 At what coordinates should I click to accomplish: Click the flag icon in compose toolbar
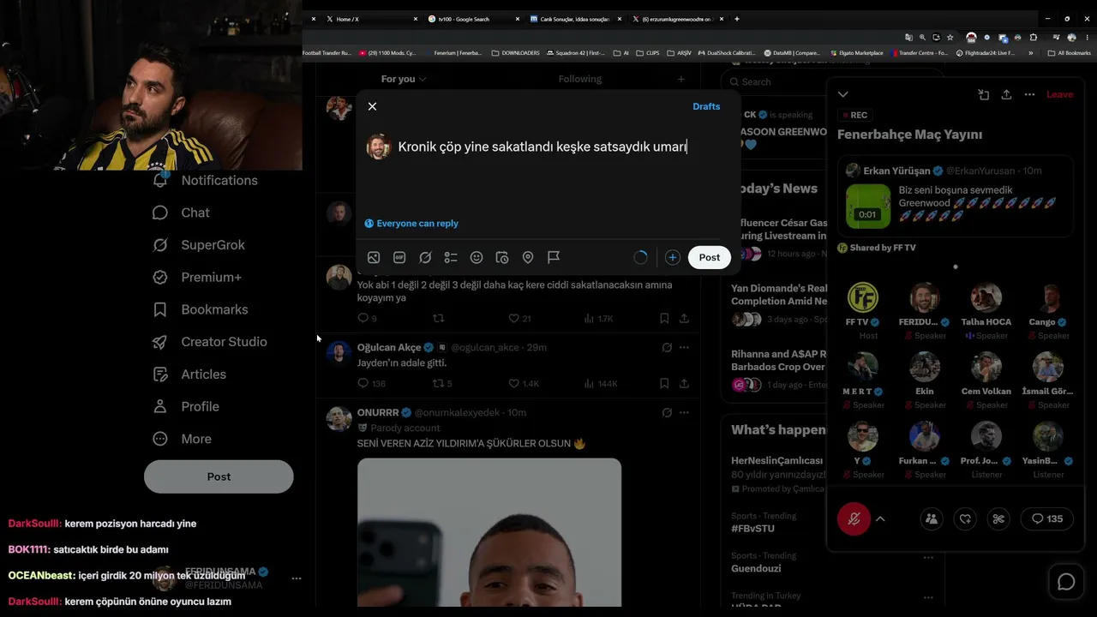click(554, 257)
